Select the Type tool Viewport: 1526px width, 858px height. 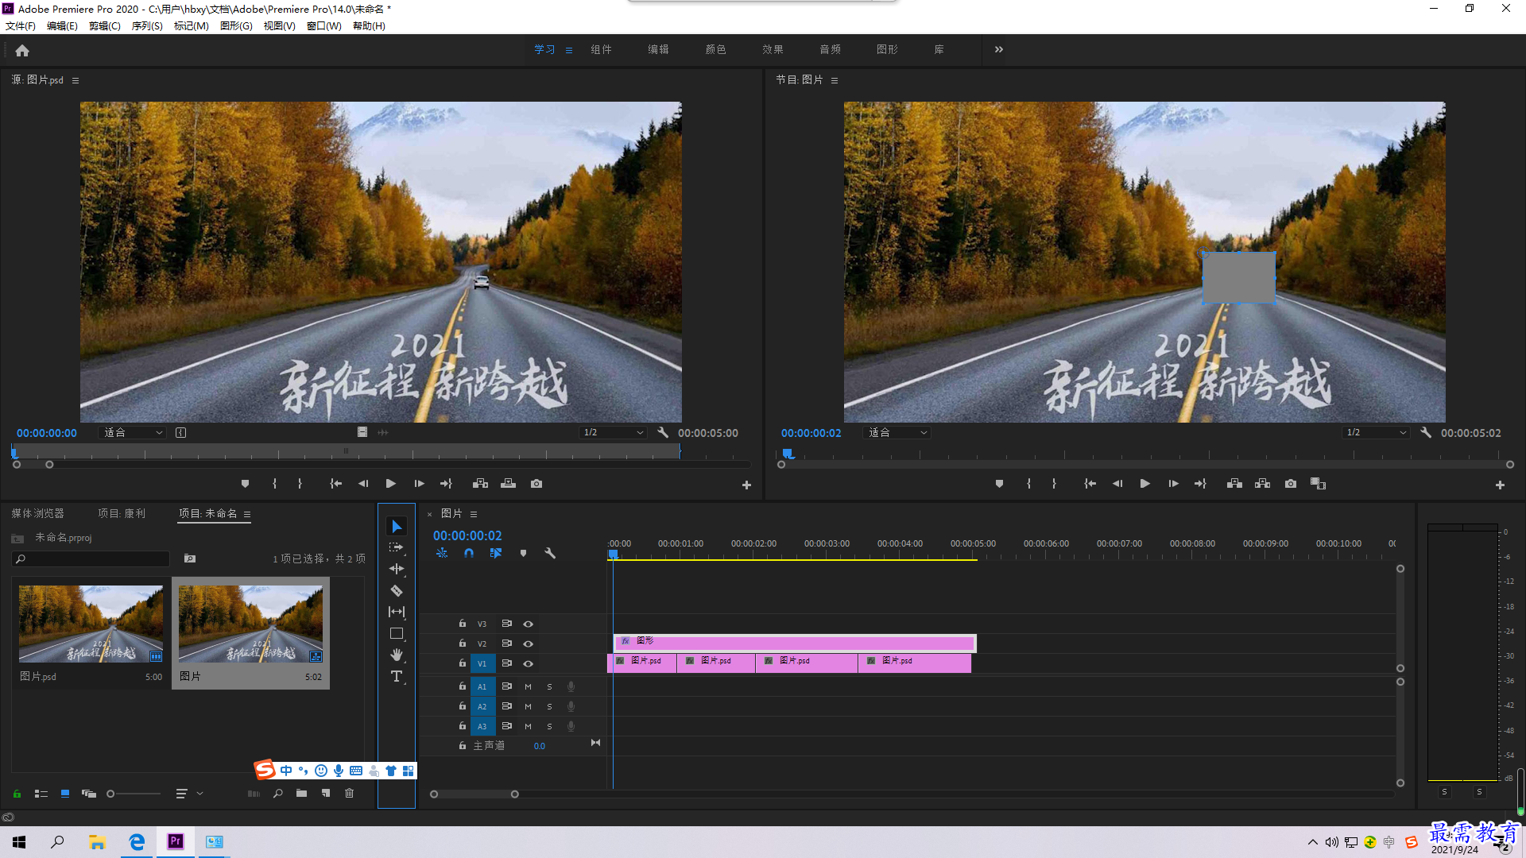(x=397, y=676)
